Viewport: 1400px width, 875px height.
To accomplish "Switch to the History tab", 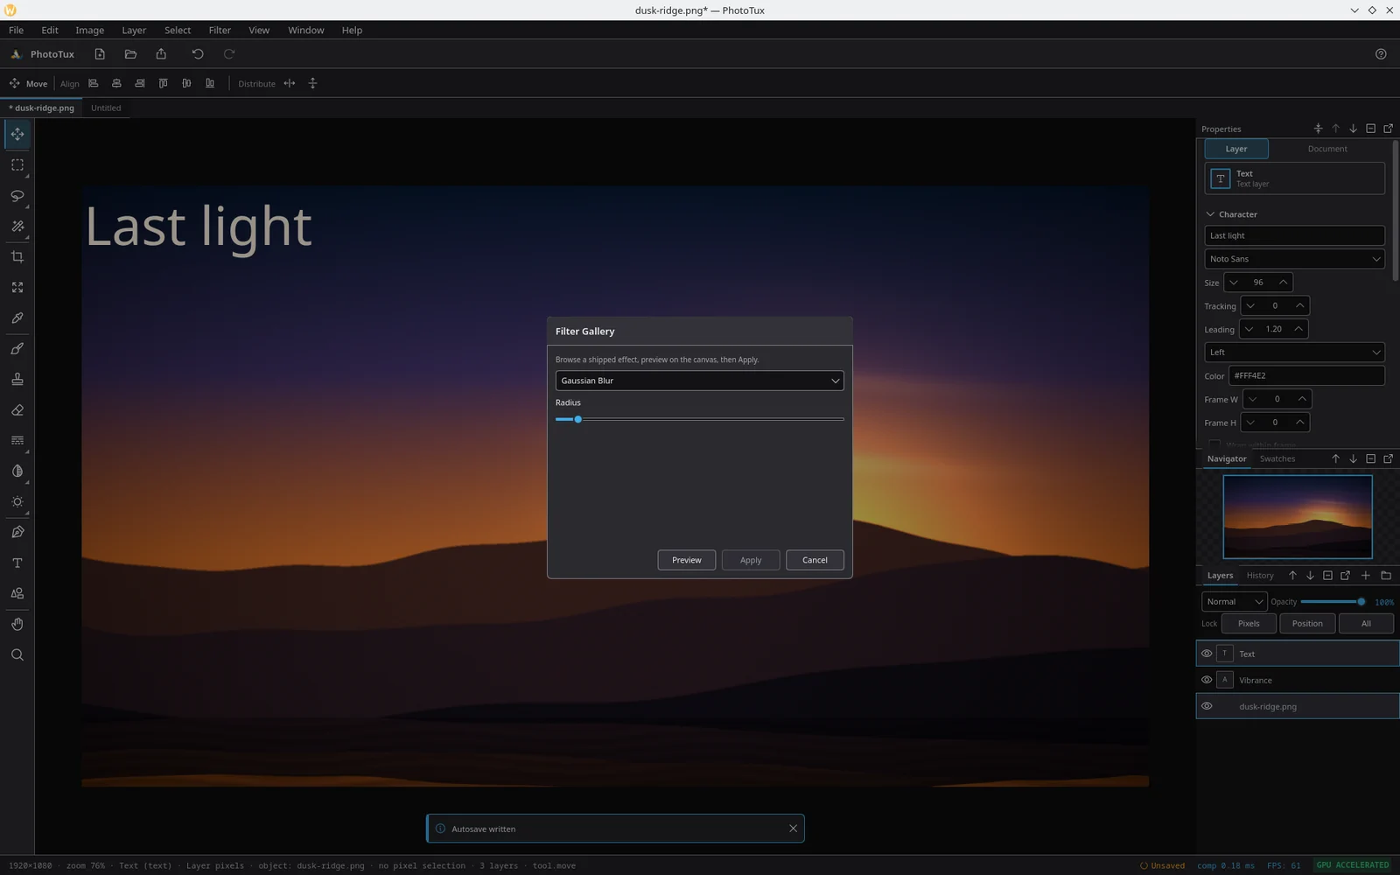I will (x=1260, y=576).
